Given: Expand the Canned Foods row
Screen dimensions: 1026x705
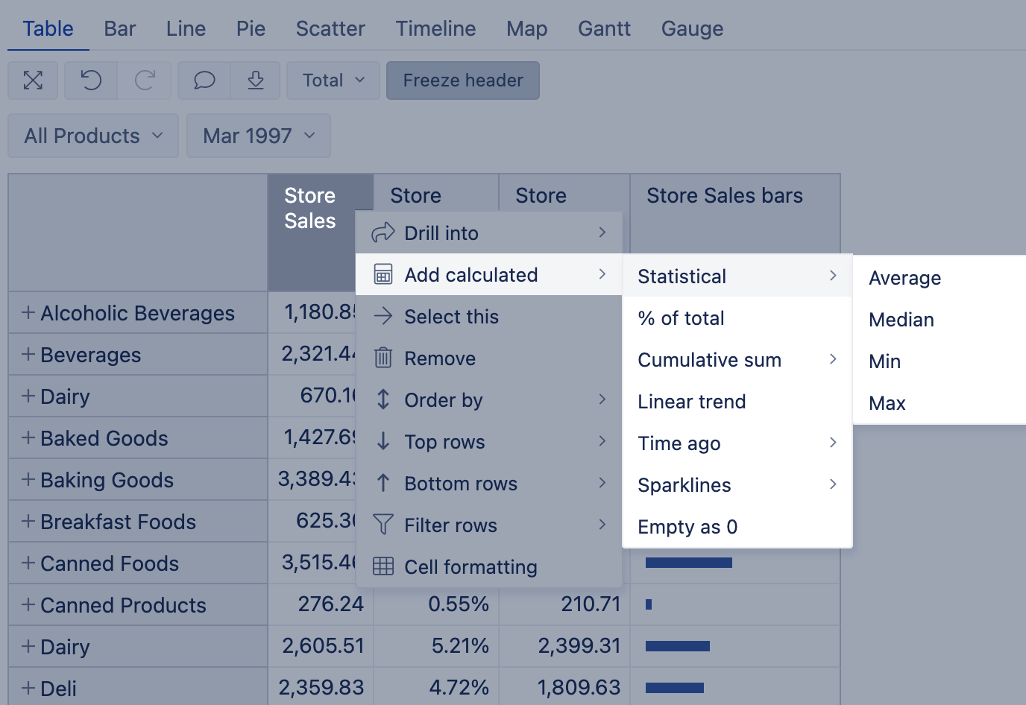Looking at the screenshot, I should tap(28, 563).
